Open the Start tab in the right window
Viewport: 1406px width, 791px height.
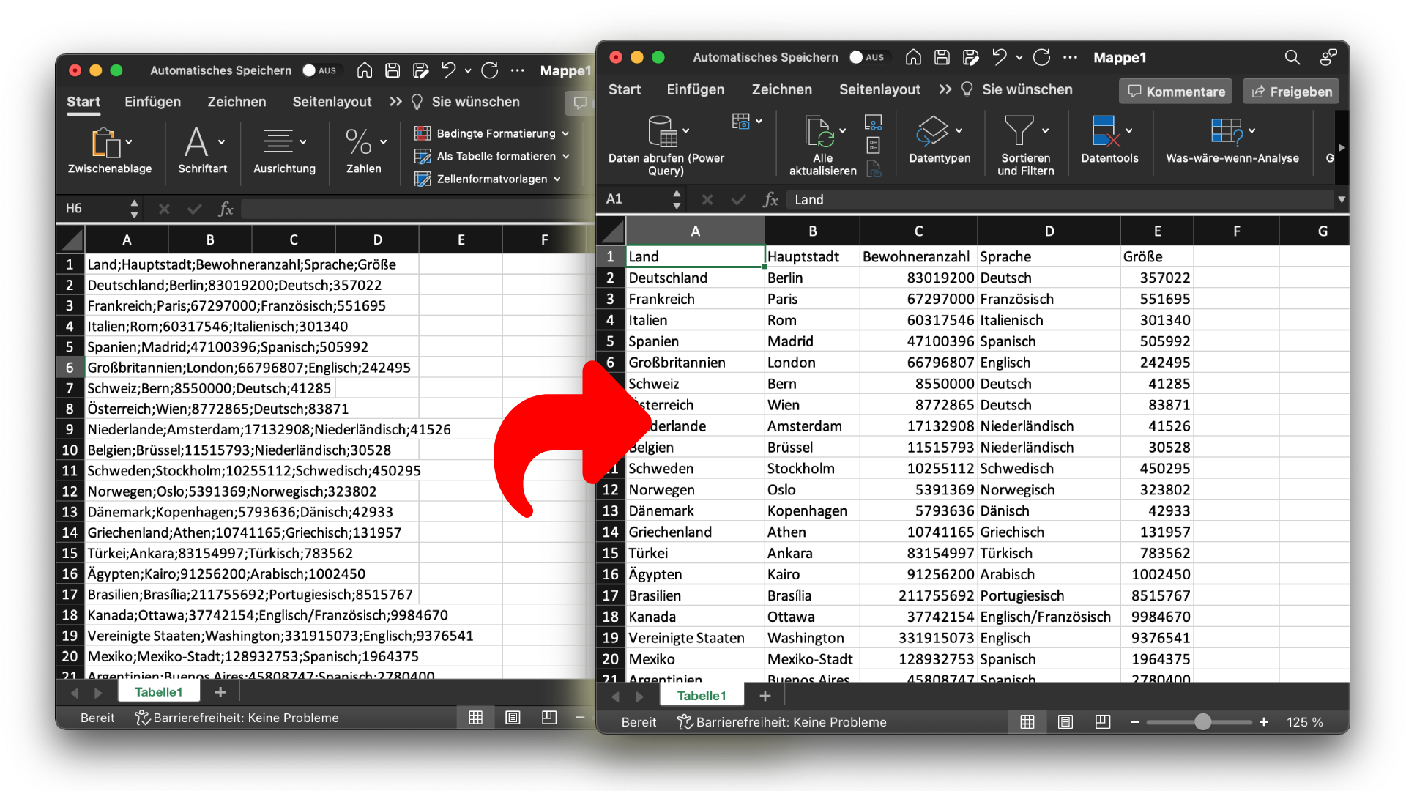pos(625,89)
